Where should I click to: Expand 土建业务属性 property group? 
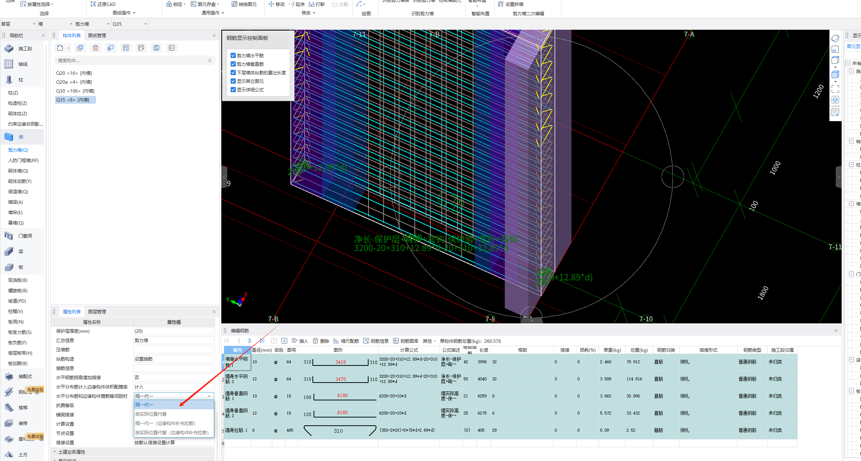click(x=55, y=452)
